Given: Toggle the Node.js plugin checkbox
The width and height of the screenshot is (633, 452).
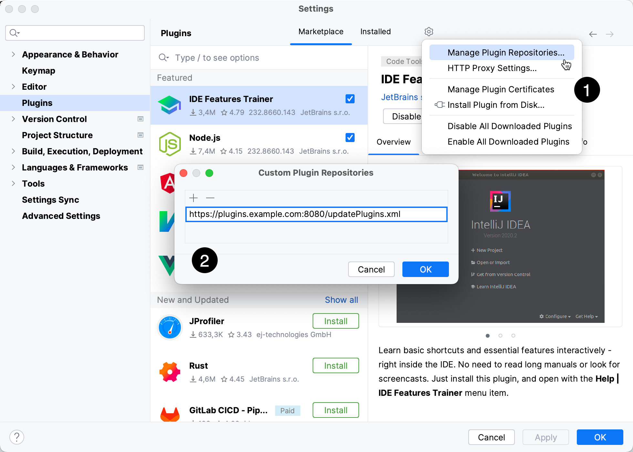Looking at the screenshot, I should 351,138.
